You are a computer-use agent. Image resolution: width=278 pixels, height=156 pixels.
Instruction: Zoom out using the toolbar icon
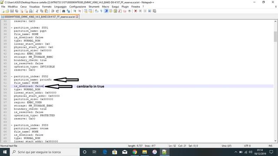pyautogui.click(x=79, y=11)
